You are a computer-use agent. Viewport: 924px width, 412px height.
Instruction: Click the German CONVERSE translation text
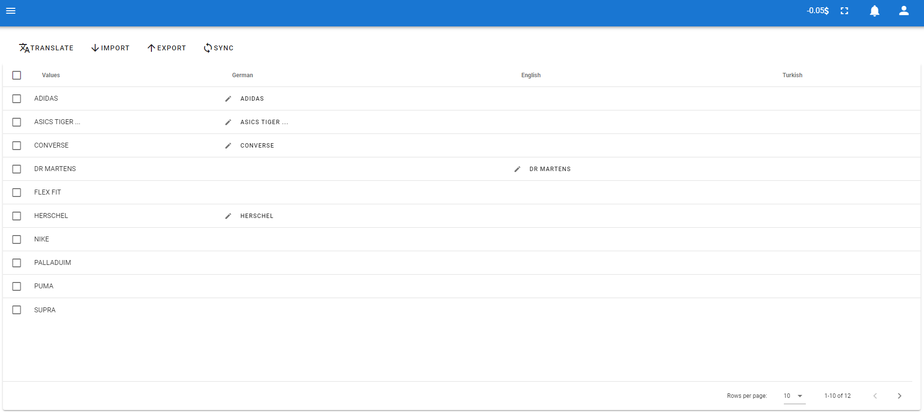[x=257, y=146]
